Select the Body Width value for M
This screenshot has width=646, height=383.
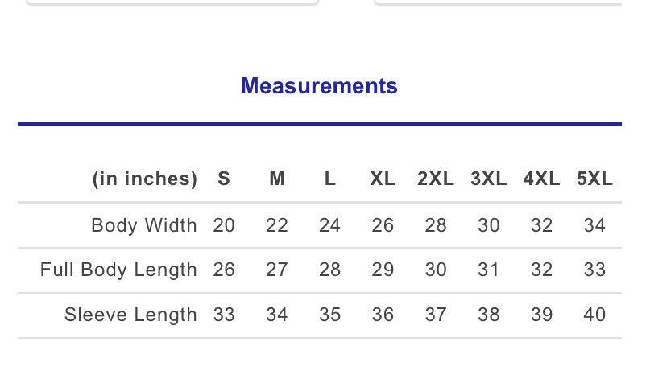pos(277,225)
